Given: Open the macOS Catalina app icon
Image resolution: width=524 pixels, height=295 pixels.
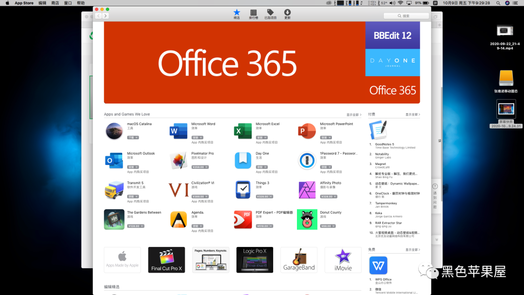Looking at the screenshot, I should pyautogui.click(x=114, y=131).
